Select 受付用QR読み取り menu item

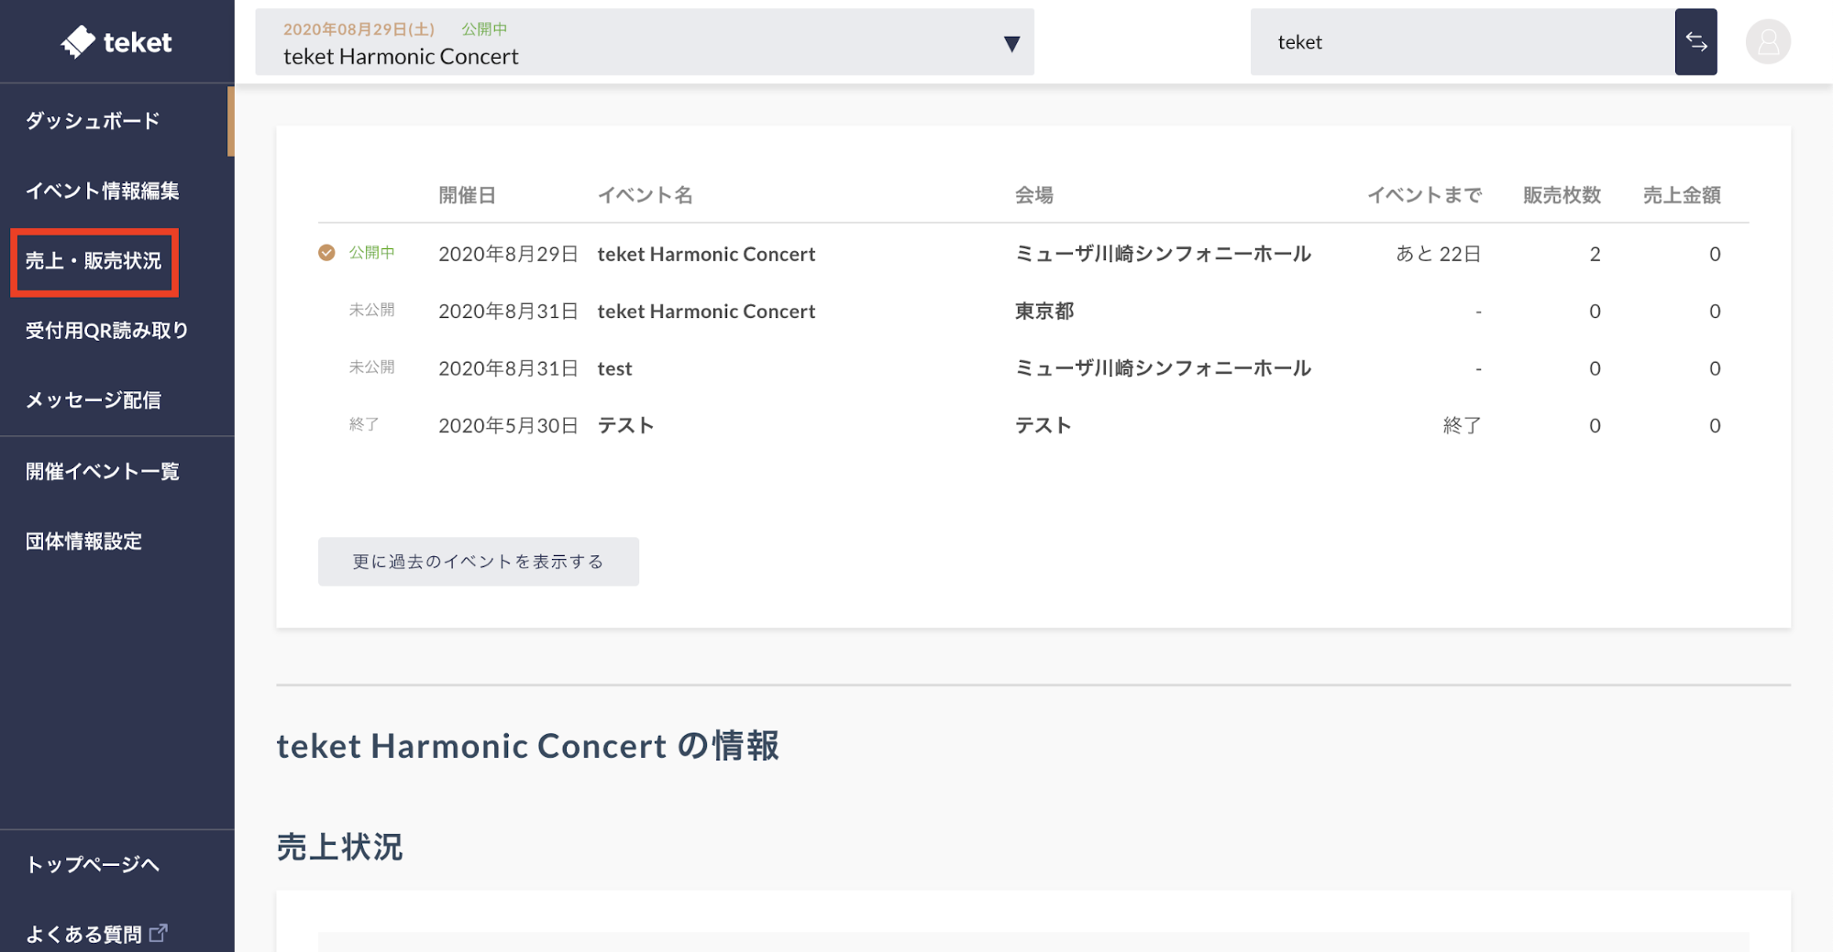tap(106, 331)
